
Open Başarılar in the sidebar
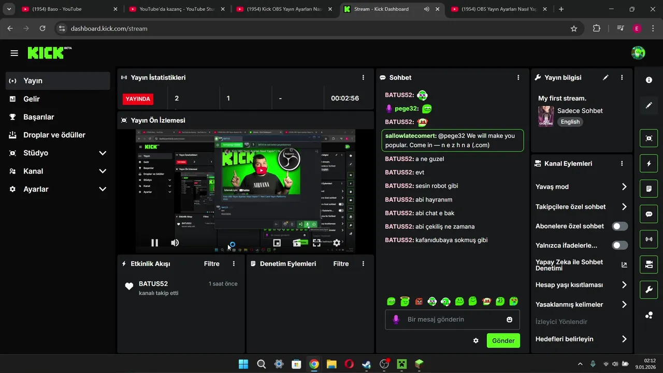tap(58, 117)
